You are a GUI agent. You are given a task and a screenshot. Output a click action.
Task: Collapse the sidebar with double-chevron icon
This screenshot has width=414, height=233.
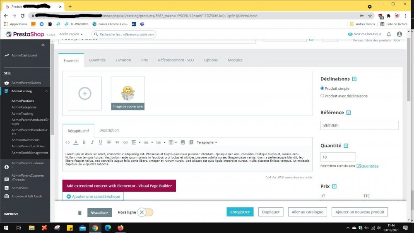[x=43, y=45]
